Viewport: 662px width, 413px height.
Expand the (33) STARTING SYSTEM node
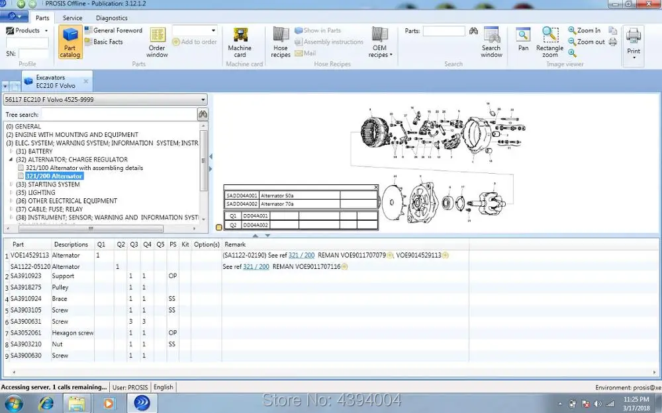tap(11, 184)
